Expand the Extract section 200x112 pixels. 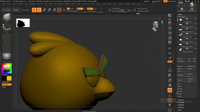[179, 96]
